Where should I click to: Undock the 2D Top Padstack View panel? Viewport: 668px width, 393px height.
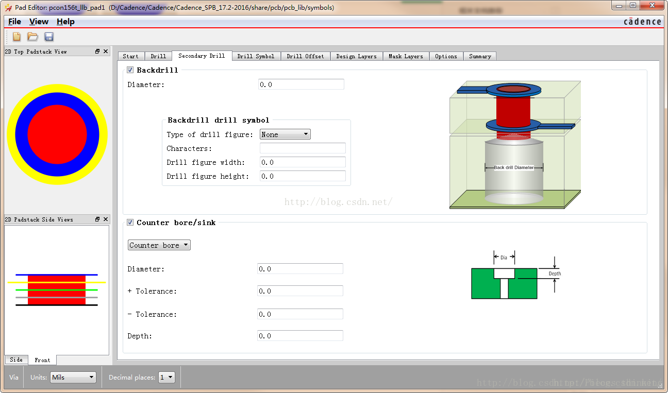(x=97, y=52)
